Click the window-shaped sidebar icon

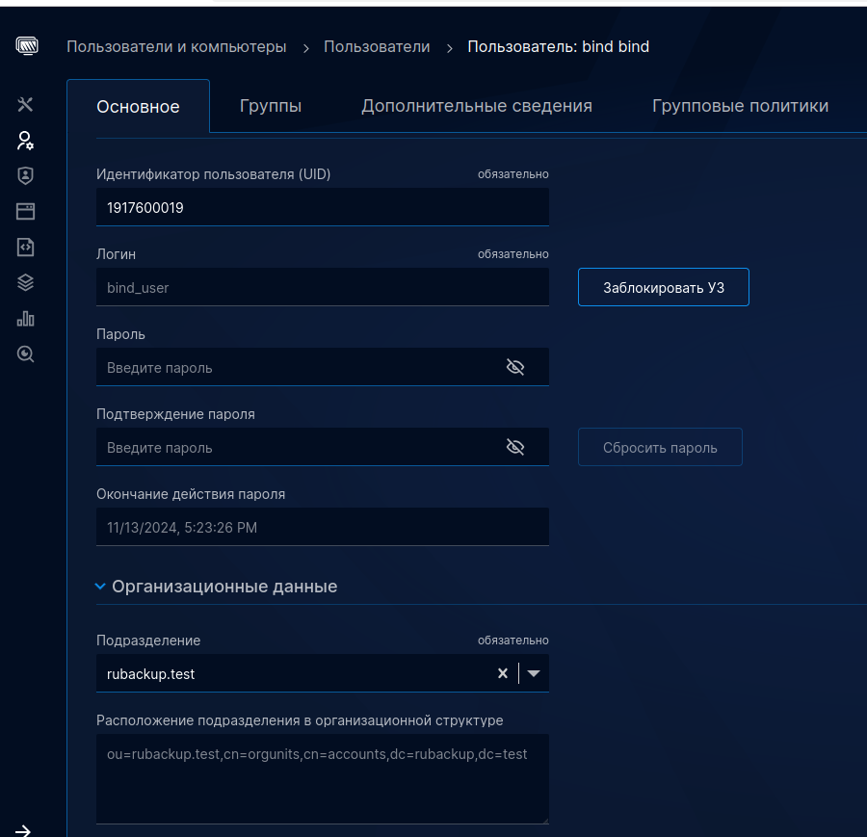click(26, 211)
